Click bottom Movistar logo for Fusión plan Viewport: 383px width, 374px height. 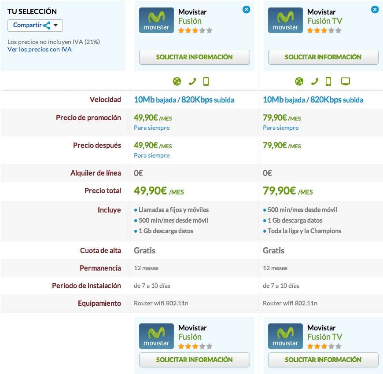[156, 336]
